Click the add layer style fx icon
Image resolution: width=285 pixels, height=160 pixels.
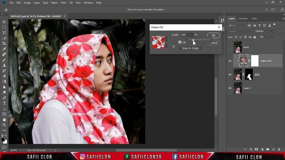tap(251, 149)
